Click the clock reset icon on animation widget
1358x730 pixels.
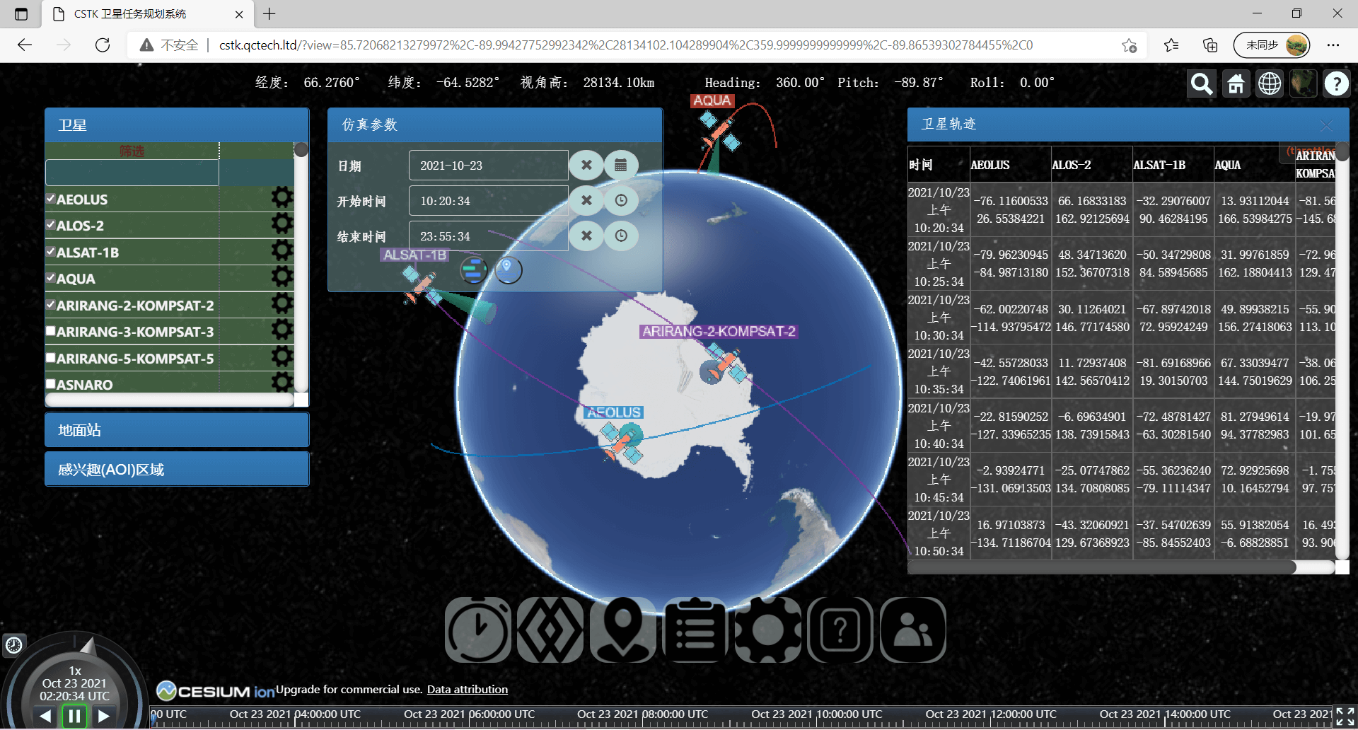(14, 644)
